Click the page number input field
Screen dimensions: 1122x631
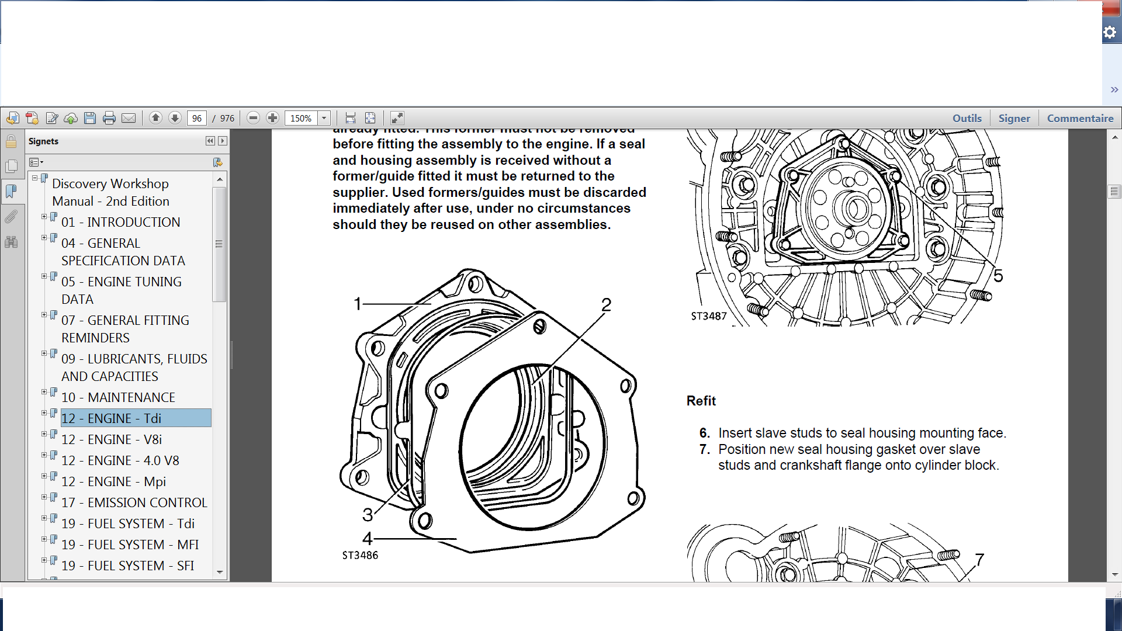(x=197, y=118)
